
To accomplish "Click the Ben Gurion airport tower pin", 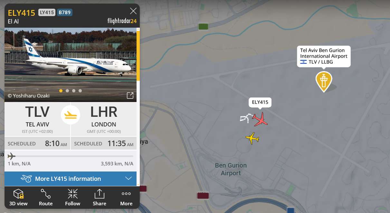I will tap(324, 81).
